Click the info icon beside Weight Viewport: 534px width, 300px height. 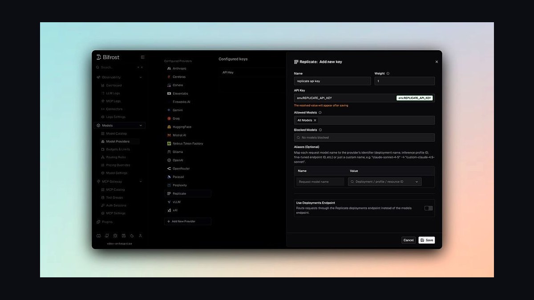pyautogui.click(x=388, y=74)
